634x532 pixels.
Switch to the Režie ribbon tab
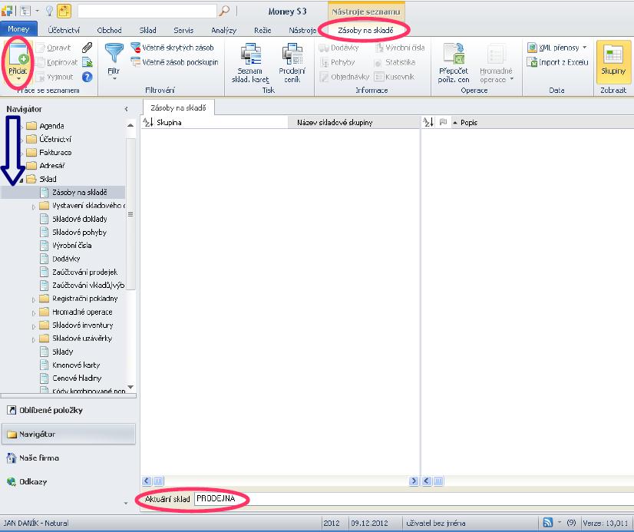click(x=263, y=30)
